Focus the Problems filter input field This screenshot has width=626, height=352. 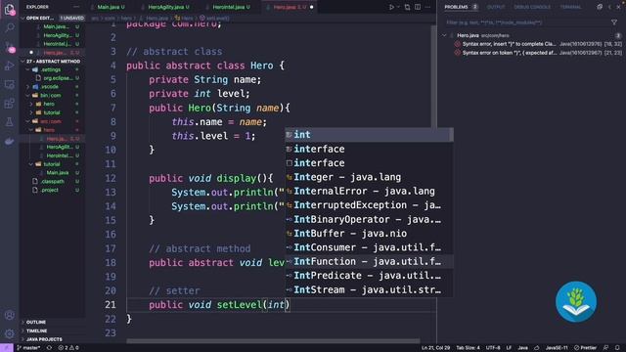[x=525, y=22]
